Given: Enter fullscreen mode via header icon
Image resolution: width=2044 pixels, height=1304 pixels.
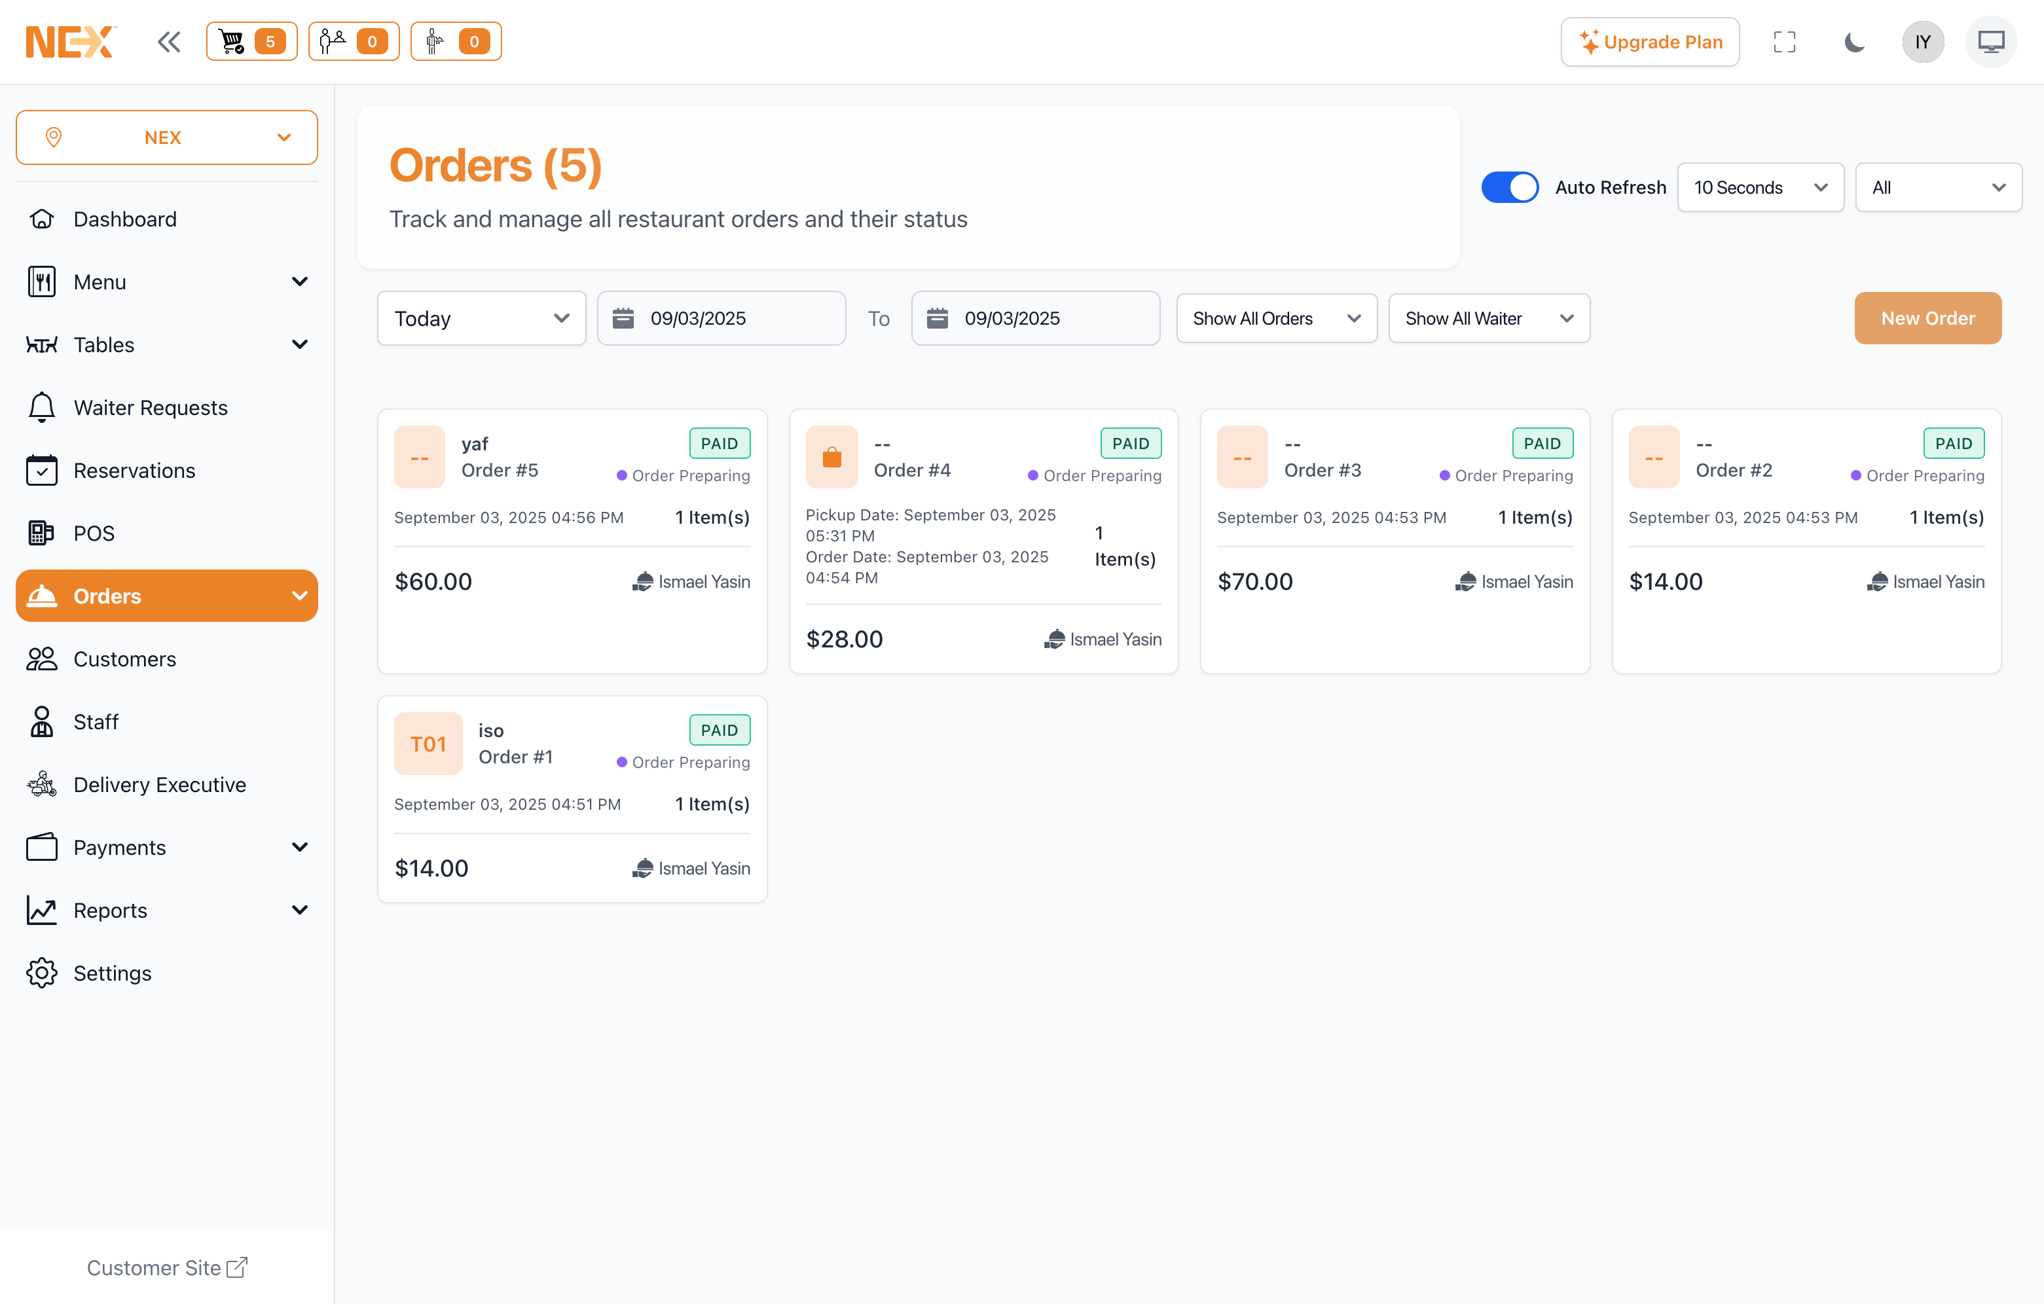Looking at the screenshot, I should click(1784, 42).
